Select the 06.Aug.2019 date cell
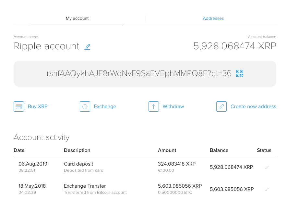 (x=33, y=164)
